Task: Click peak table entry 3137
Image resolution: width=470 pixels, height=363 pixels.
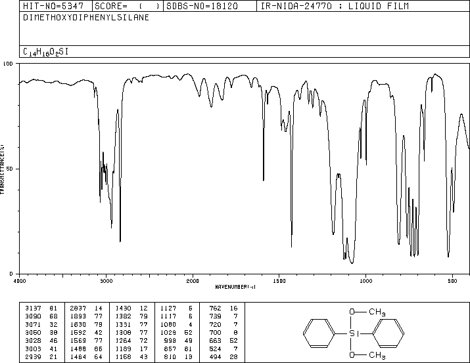Action: coord(33,309)
